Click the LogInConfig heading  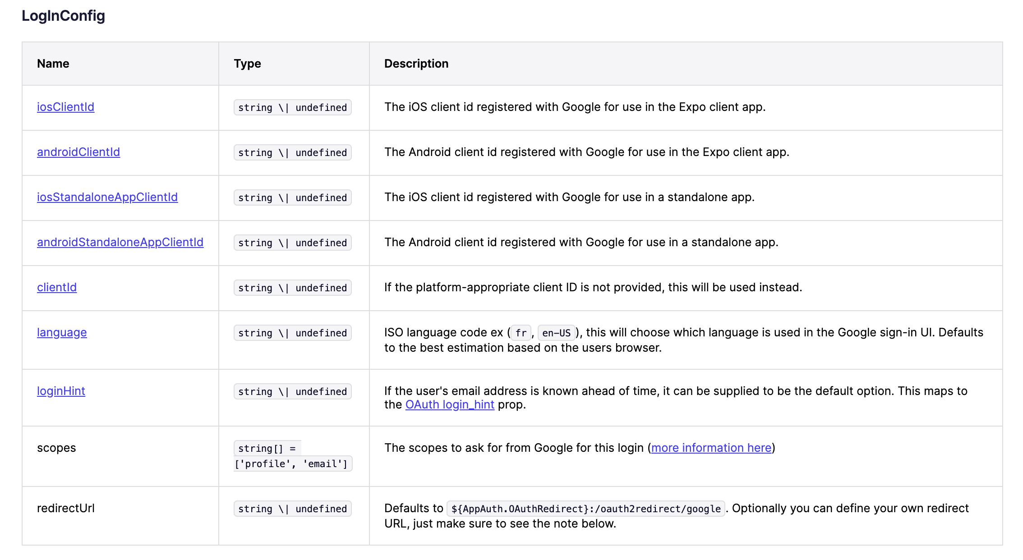tap(63, 16)
